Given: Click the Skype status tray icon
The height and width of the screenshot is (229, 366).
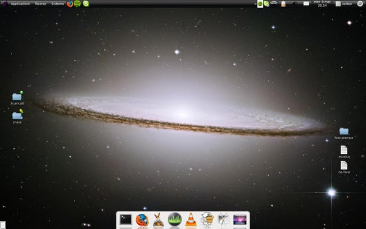Looking at the screenshot, I should 267,4.
